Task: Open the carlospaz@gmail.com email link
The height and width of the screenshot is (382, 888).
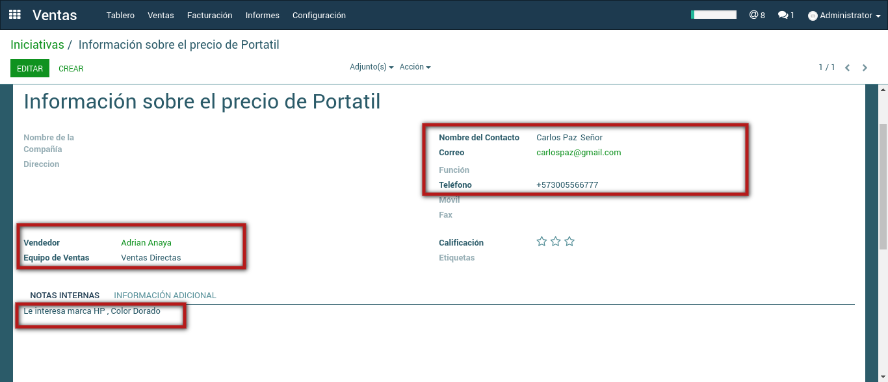Action: 579,153
